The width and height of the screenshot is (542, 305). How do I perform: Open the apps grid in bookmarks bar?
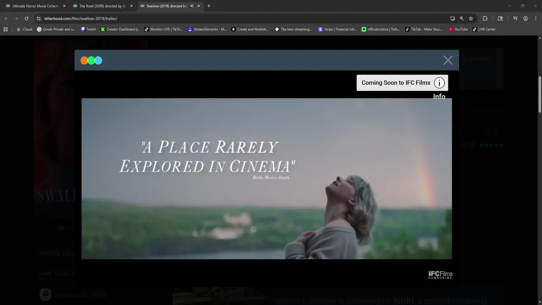[x=6, y=29]
